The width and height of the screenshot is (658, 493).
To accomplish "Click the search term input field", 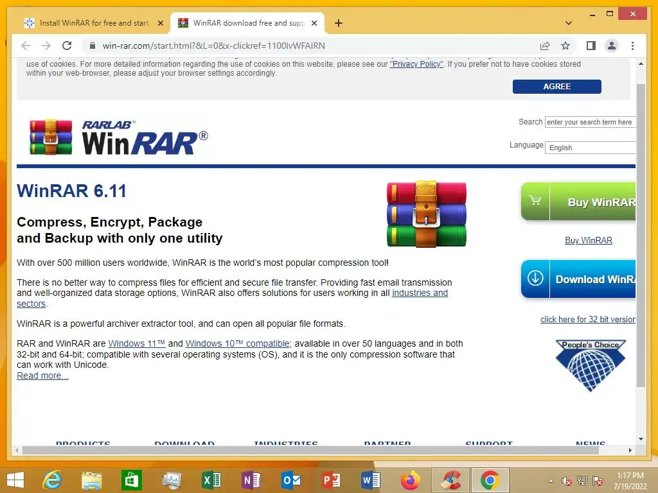I will pyautogui.click(x=590, y=122).
